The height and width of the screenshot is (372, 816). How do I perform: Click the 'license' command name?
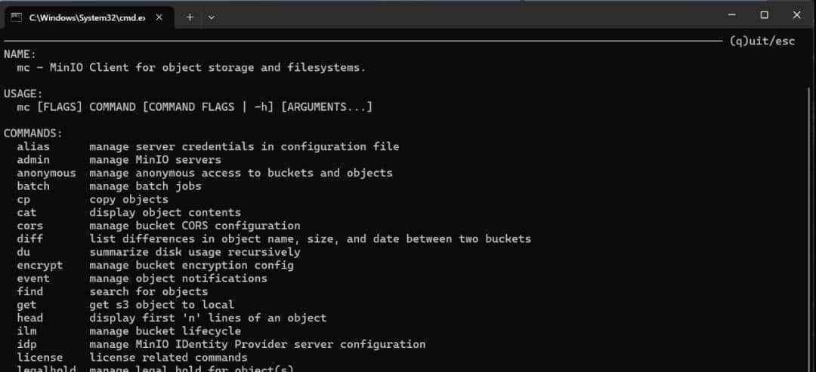coord(40,357)
